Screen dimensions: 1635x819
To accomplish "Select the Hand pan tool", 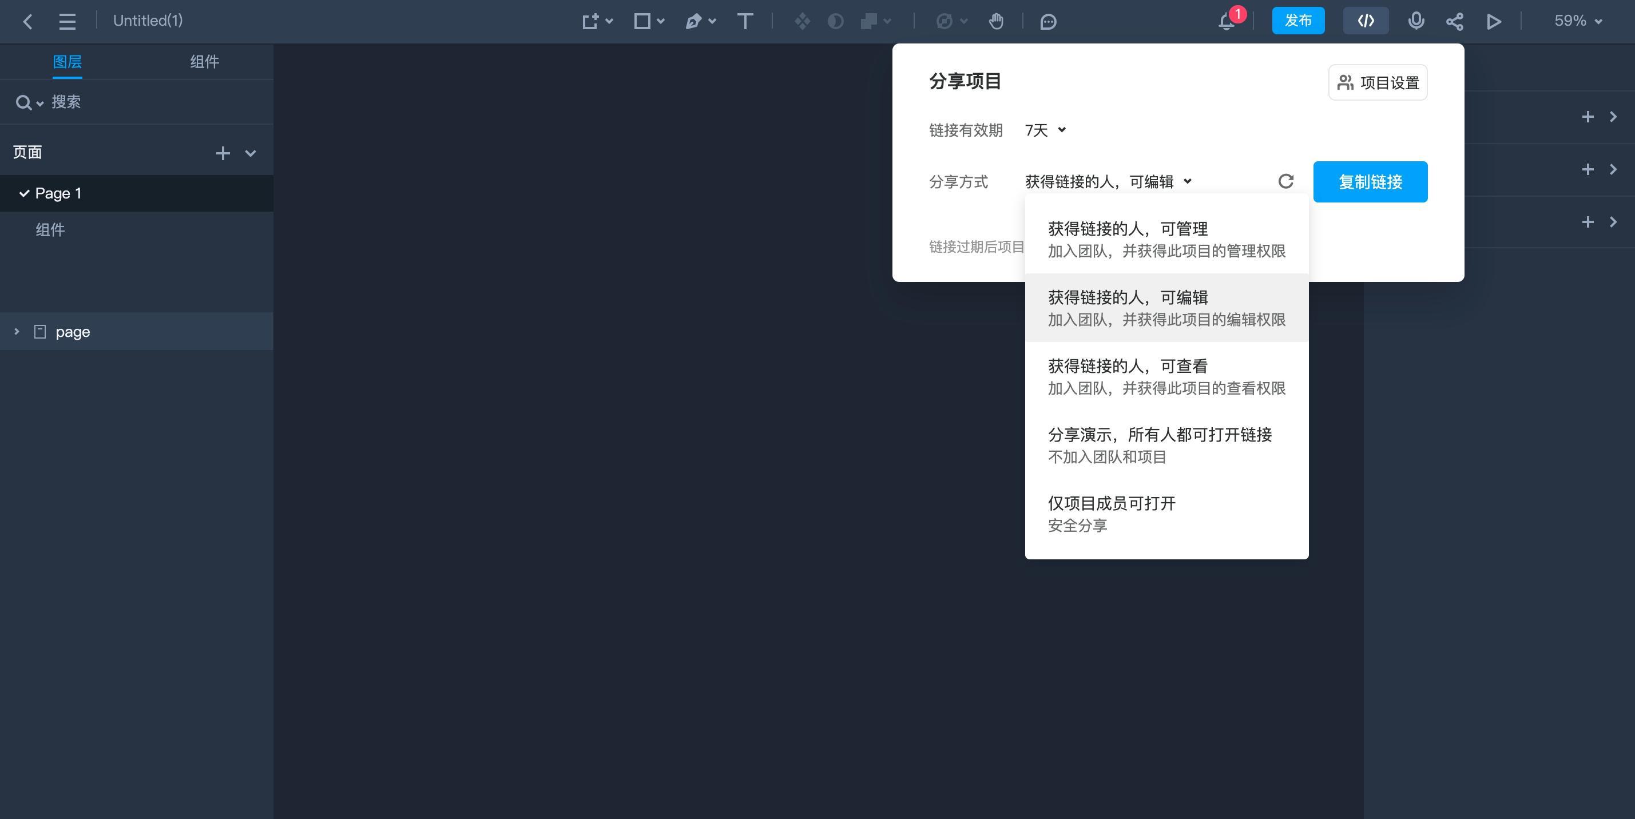I will click(997, 22).
